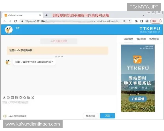164x131 pixels.
Task: Open the new tab plus button
Action: pos(46,15)
